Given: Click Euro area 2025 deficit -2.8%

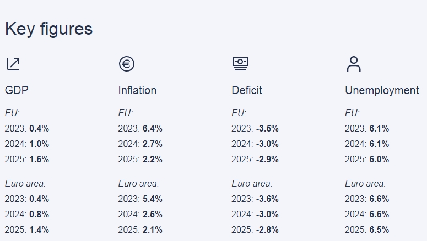Looking at the screenshot, I should pyautogui.click(x=267, y=229).
